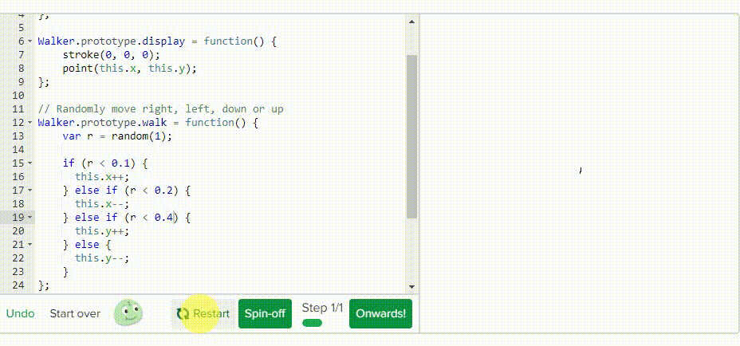Viewport: 740px width, 346px height.
Task: Click the 0.4 value on line 19
Action: point(163,218)
